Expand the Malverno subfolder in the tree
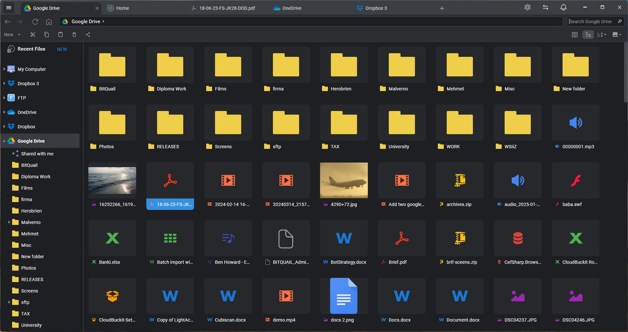Viewport: 628px width, 332px height. tap(9, 222)
